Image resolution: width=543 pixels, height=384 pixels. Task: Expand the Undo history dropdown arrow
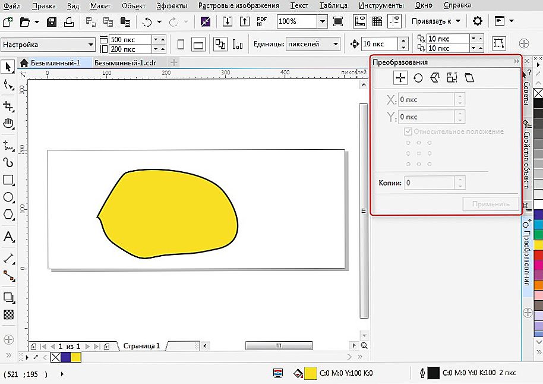point(159,22)
